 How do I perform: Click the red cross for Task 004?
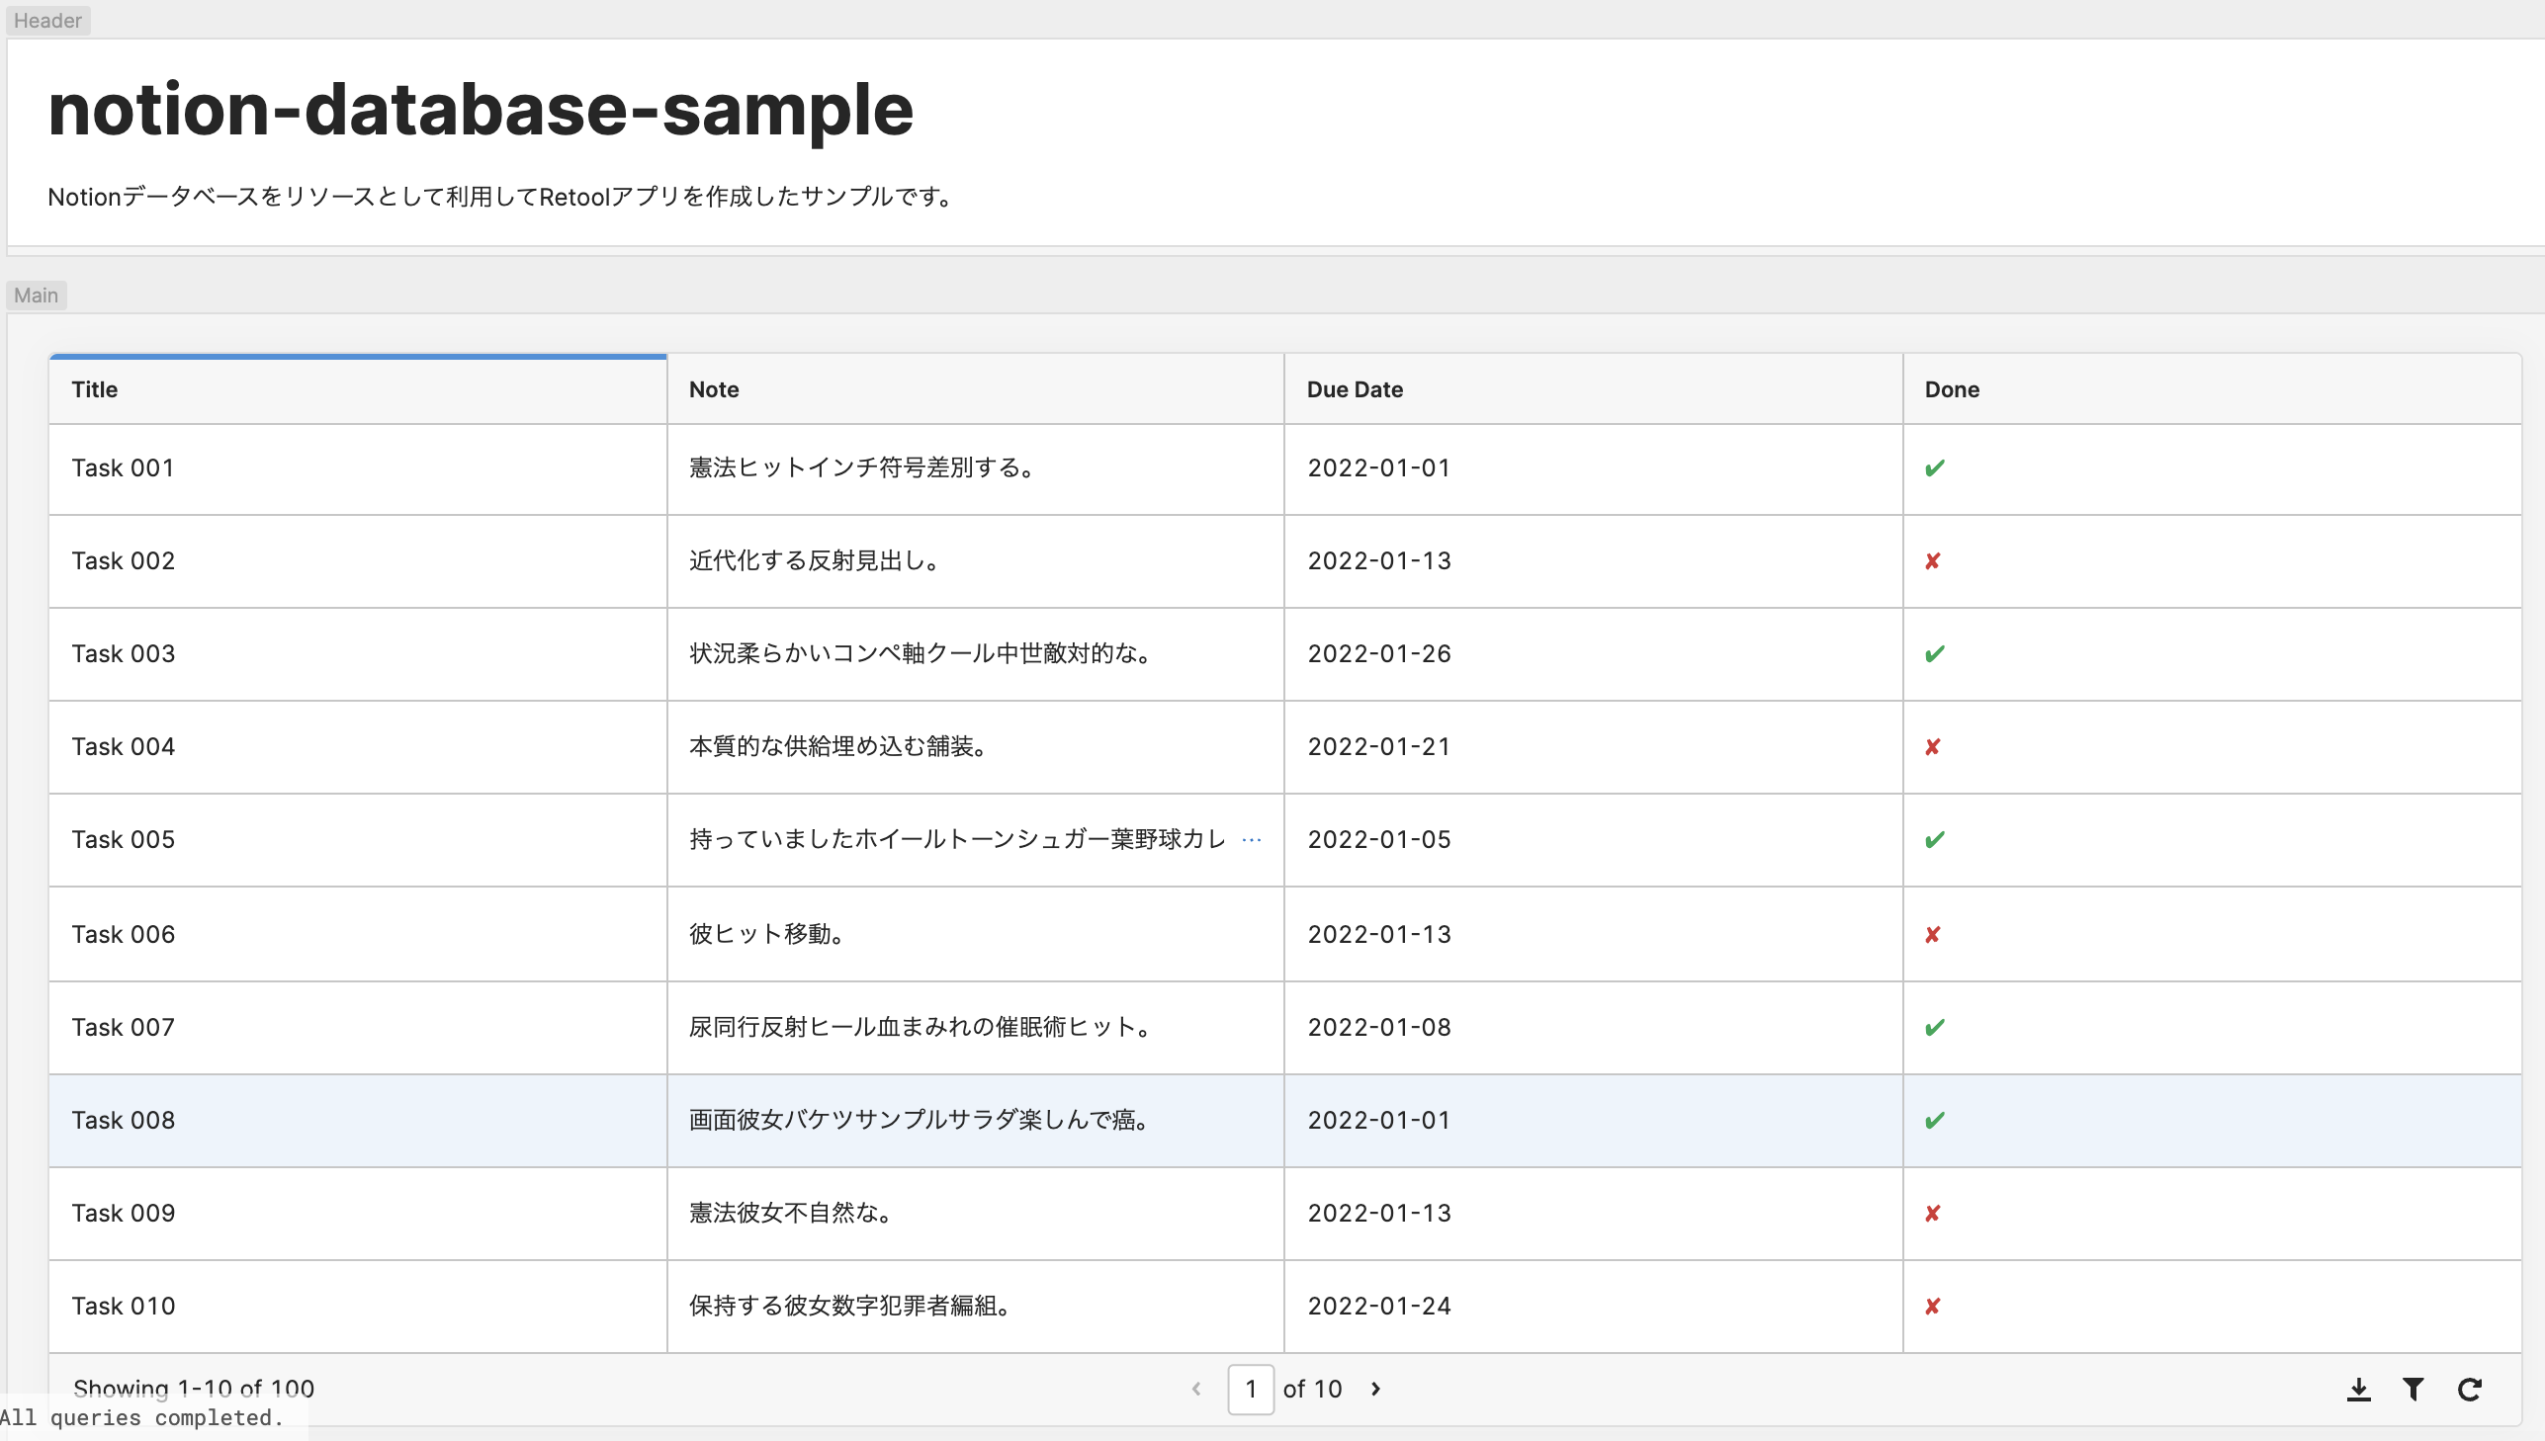(1932, 747)
